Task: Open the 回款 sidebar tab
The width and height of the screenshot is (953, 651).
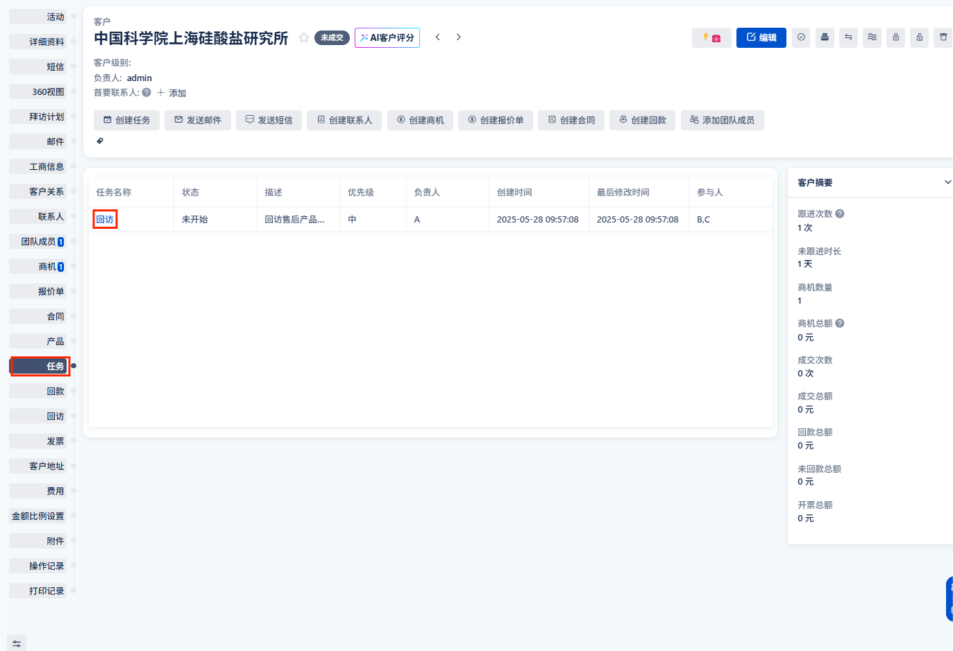Action: 38,391
